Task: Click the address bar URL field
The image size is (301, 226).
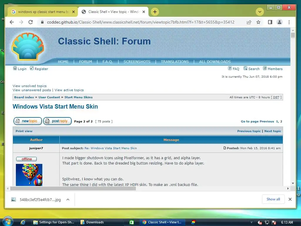Action: [141, 22]
